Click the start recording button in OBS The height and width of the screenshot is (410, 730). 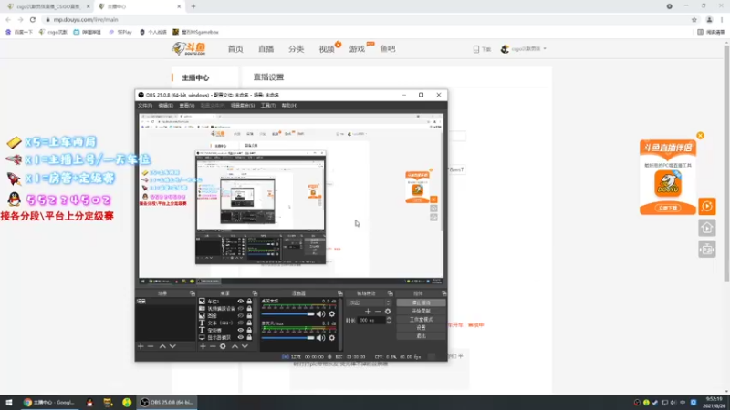(421, 311)
